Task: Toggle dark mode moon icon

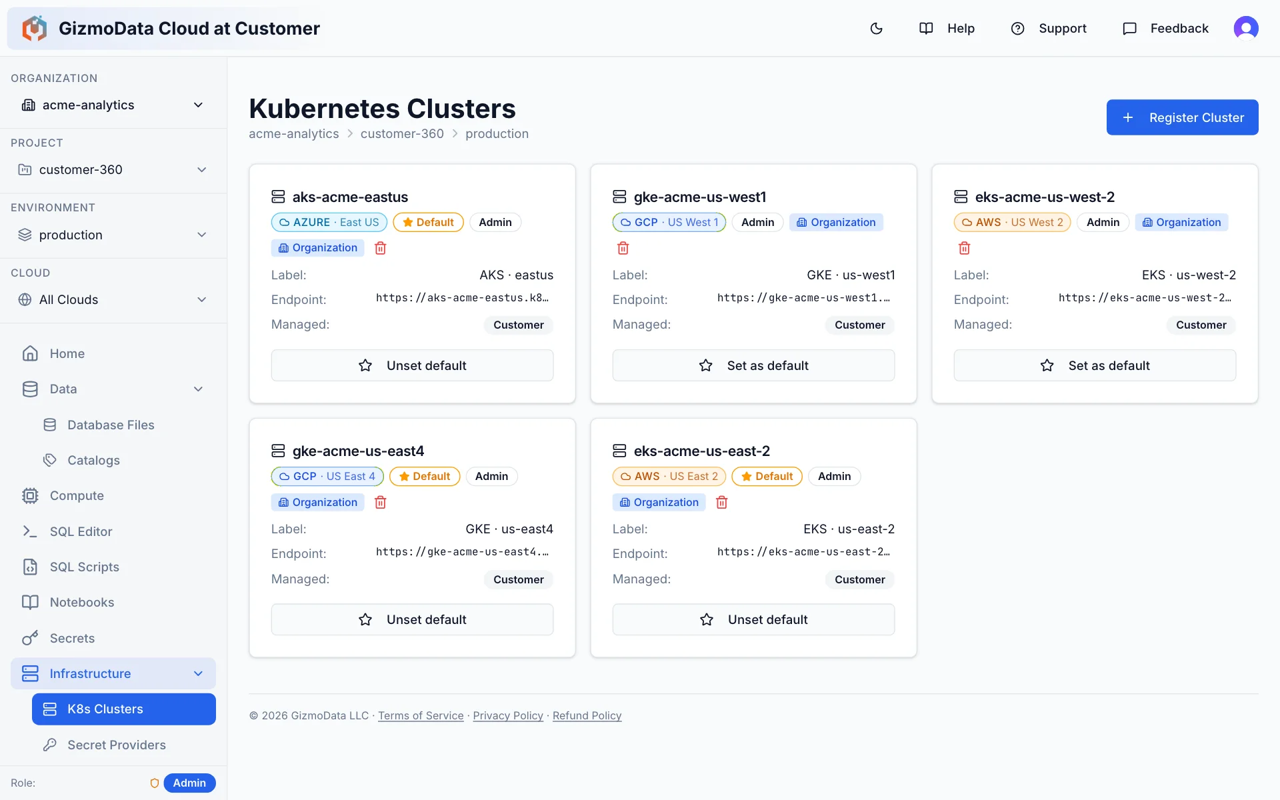Action: pos(877,28)
